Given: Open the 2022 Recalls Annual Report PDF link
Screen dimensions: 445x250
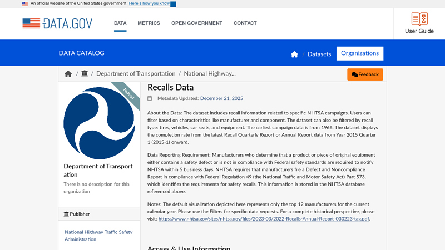Looking at the screenshot, I should click(x=264, y=219).
